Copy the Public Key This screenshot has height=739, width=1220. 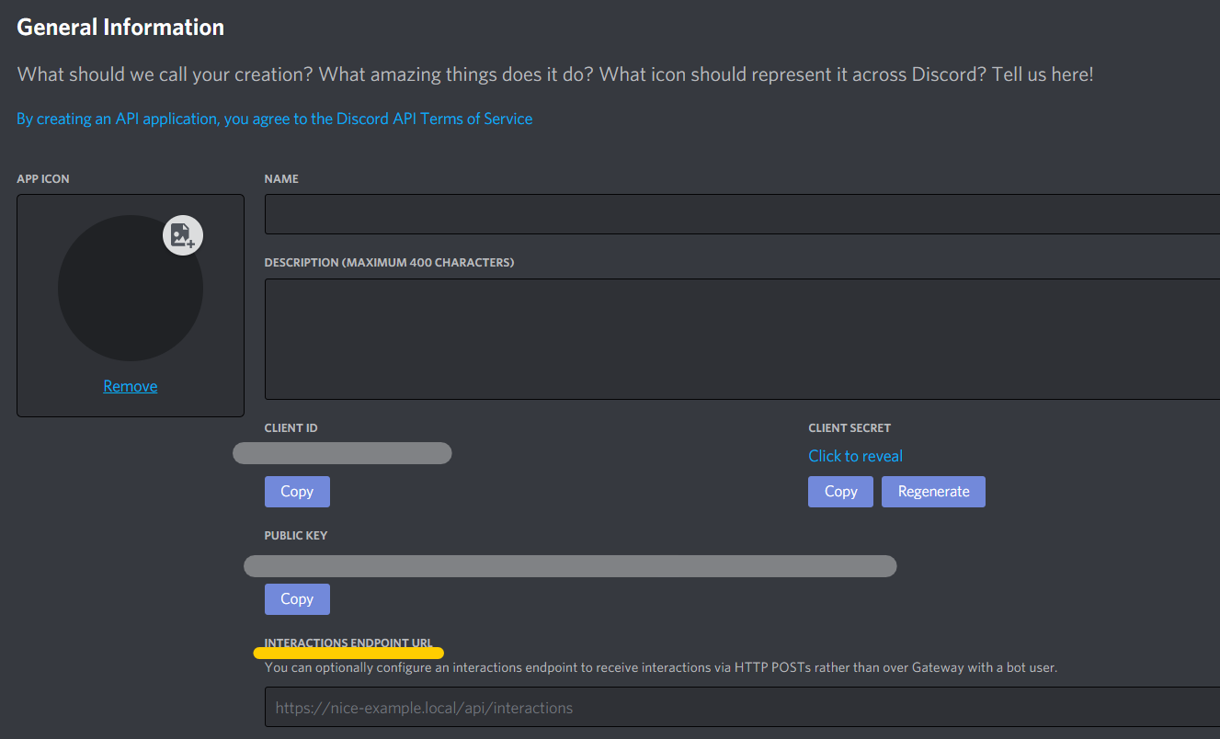pos(297,599)
